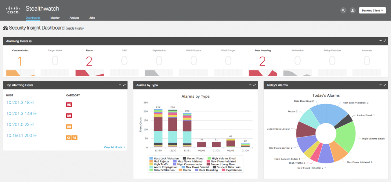The image size is (391, 182).
Task: Toggle High Volume Email series in legend
Action: [x=222, y=158]
